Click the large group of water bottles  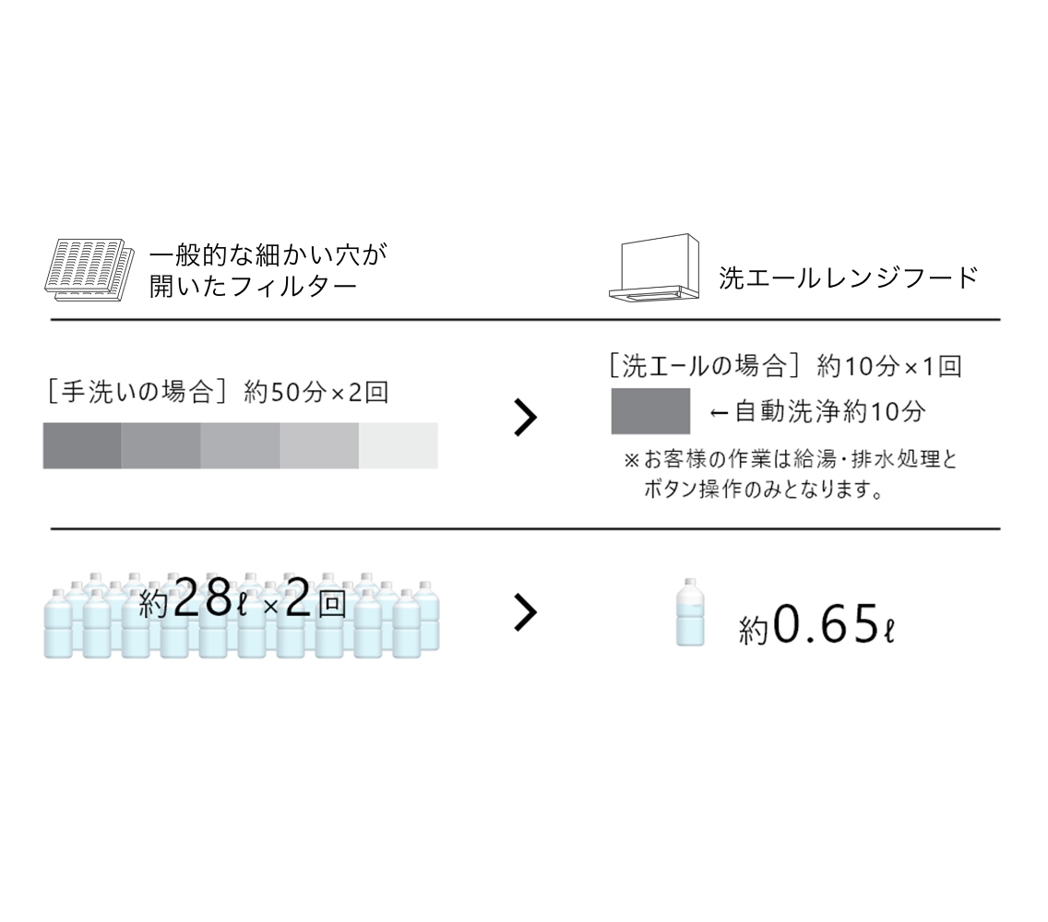(241, 615)
